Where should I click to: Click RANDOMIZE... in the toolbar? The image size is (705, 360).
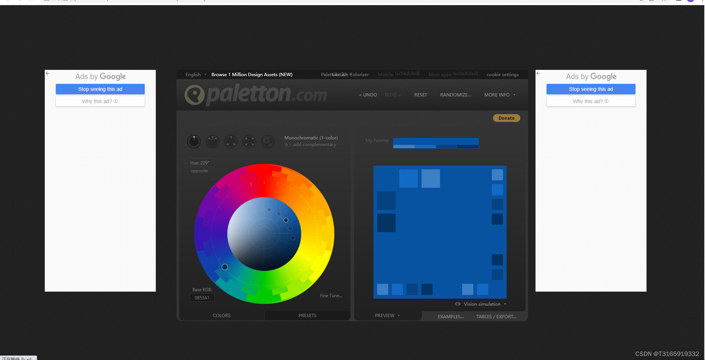click(x=456, y=95)
